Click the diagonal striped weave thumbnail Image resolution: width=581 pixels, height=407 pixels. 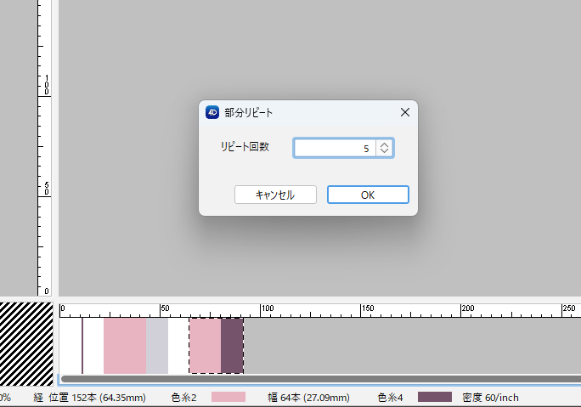(x=26, y=344)
